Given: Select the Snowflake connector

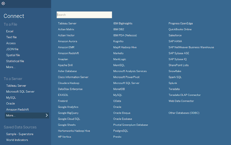Looking at the screenshot, I should point(175,71).
